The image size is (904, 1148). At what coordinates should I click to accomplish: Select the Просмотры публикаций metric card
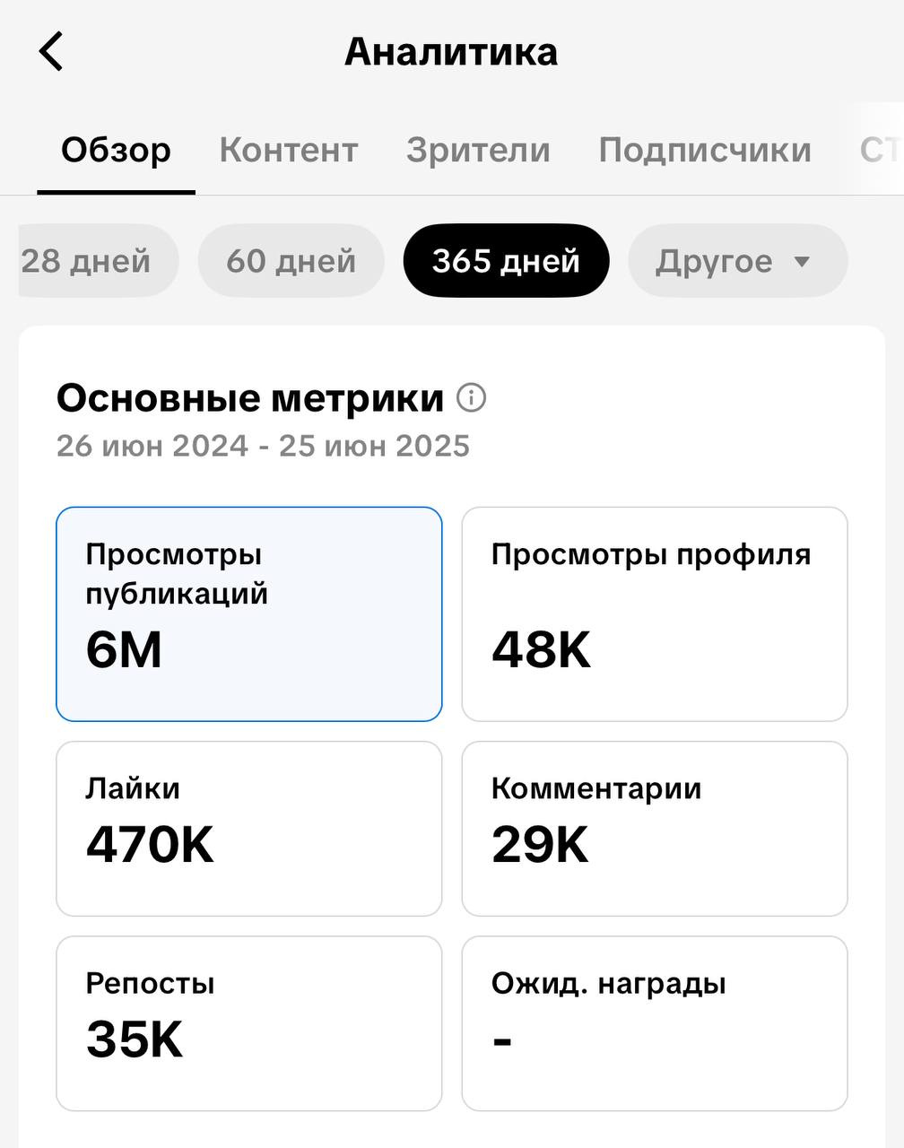pyautogui.click(x=249, y=614)
